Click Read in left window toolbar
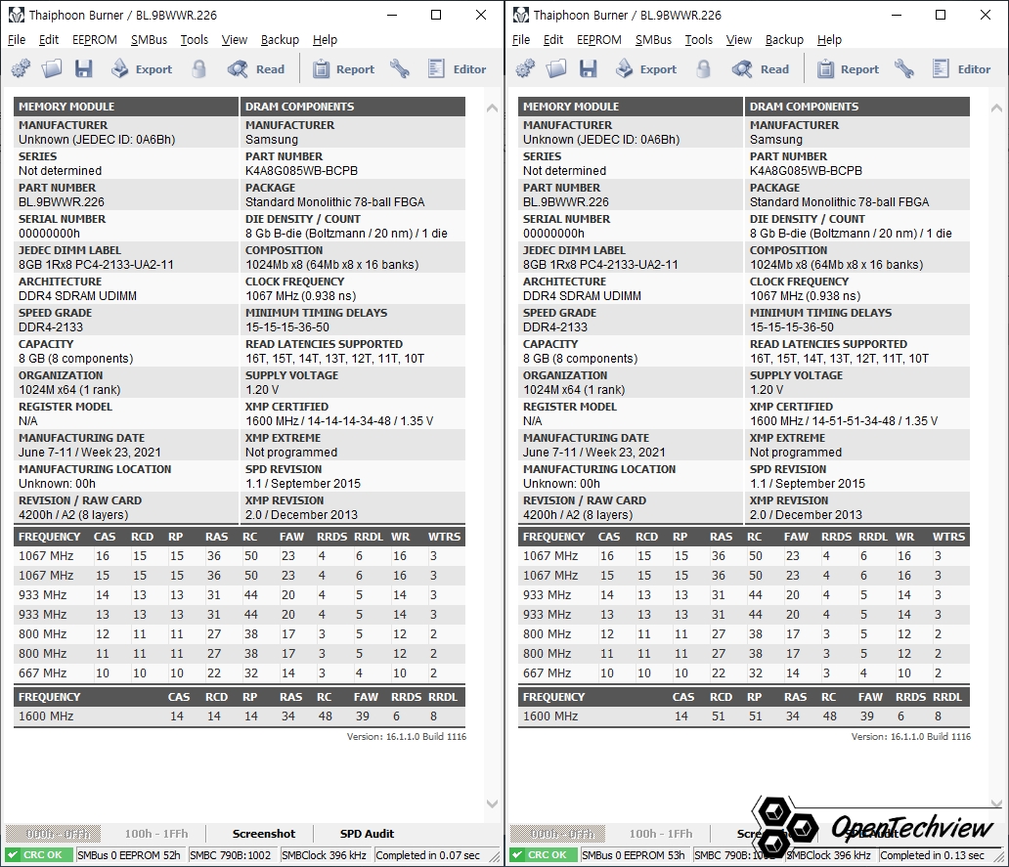1009x867 pixels. click(x=256, y=68)
